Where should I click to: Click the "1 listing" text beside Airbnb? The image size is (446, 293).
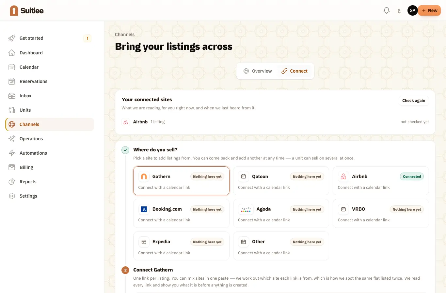click(x=158, y=122)
